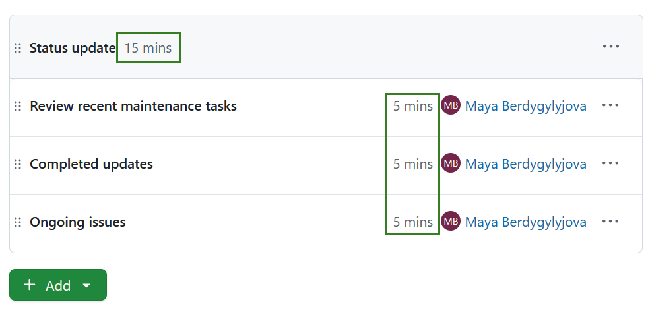Viewport: 648px width, 327px height.
Task: Select the Status update section title
Action: tap(73, 48)
